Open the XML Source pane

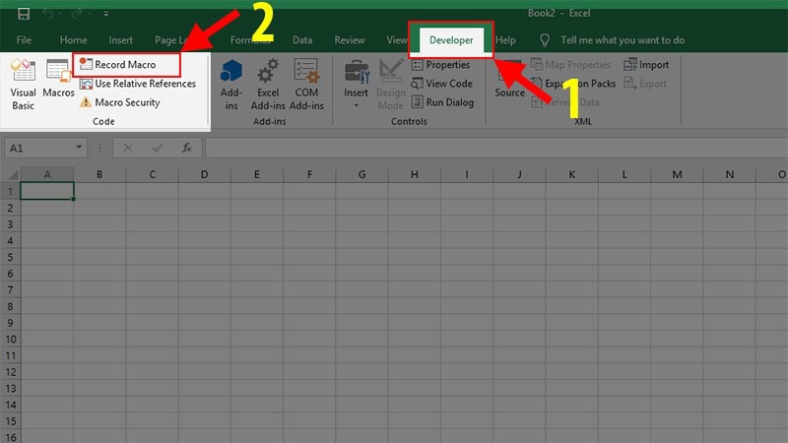(x=509, y=81)
